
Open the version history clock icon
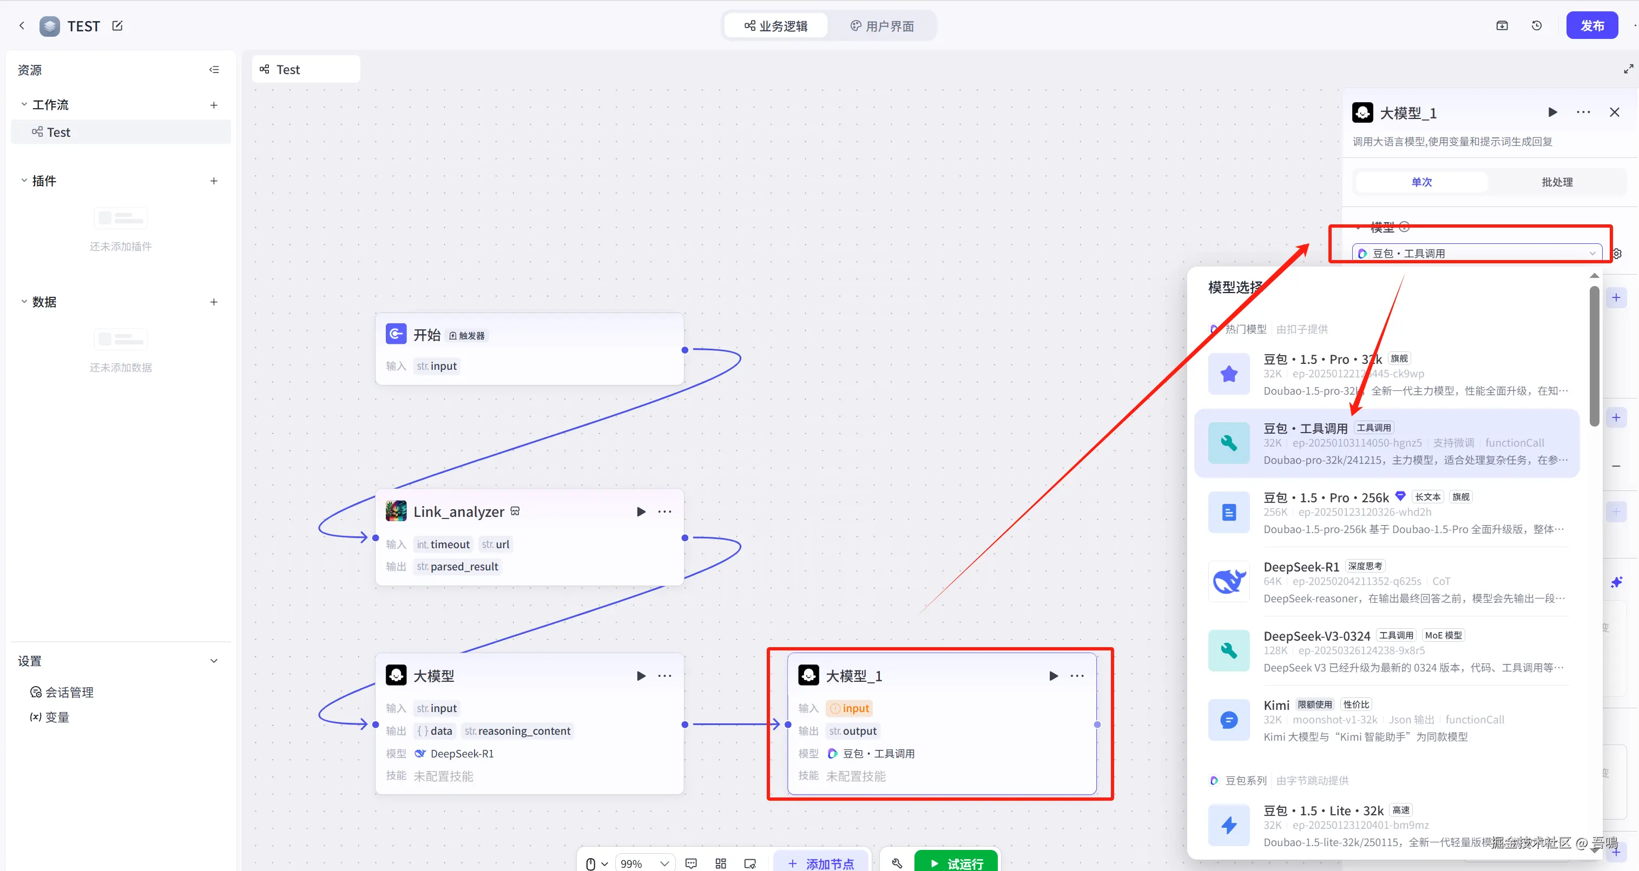pyautogui.click(x=1536, y=26)
